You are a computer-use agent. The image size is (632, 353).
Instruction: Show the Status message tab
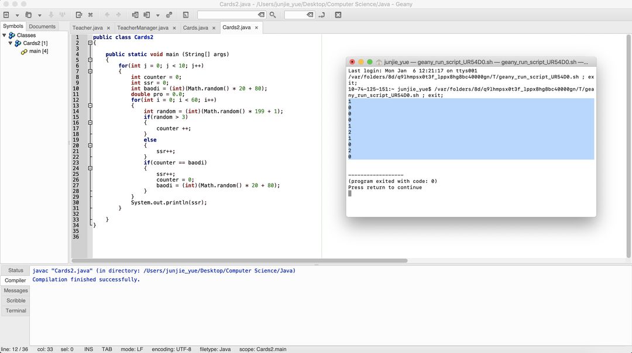point(15,271)
